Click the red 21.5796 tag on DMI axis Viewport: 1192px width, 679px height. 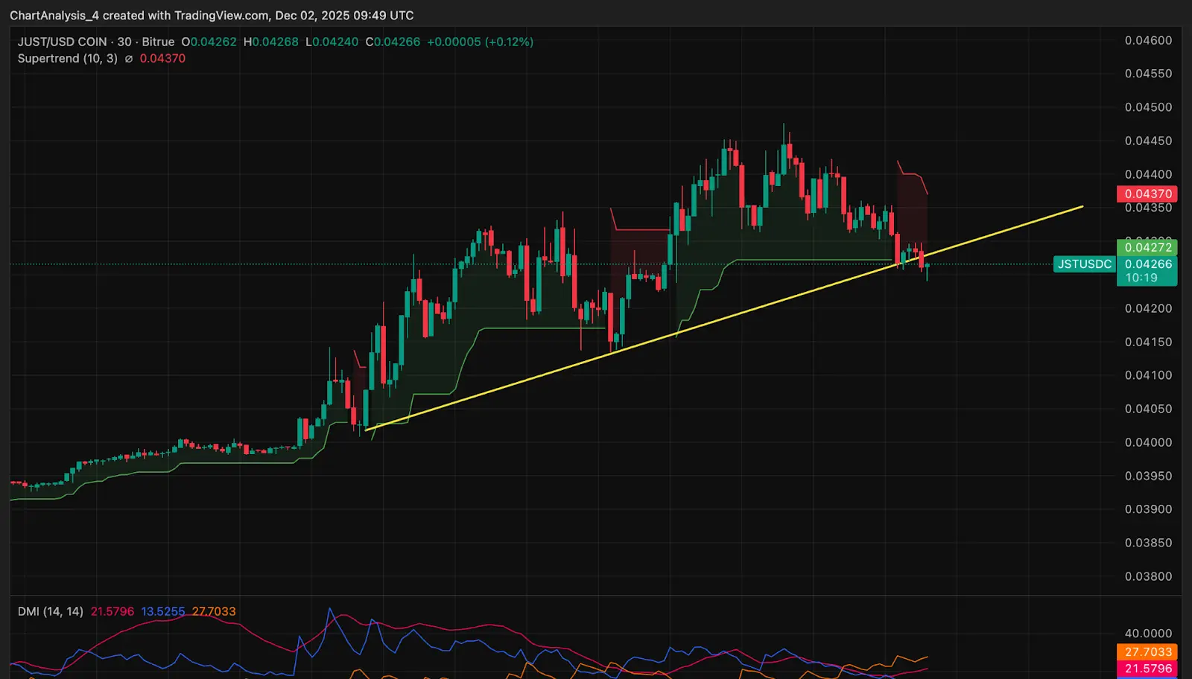(x=1147, y=669)
